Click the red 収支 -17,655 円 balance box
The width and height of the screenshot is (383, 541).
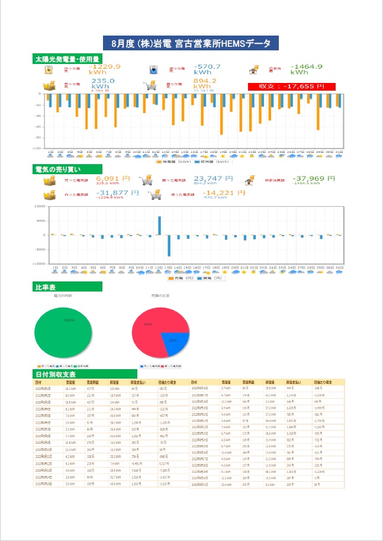(292, 87)
